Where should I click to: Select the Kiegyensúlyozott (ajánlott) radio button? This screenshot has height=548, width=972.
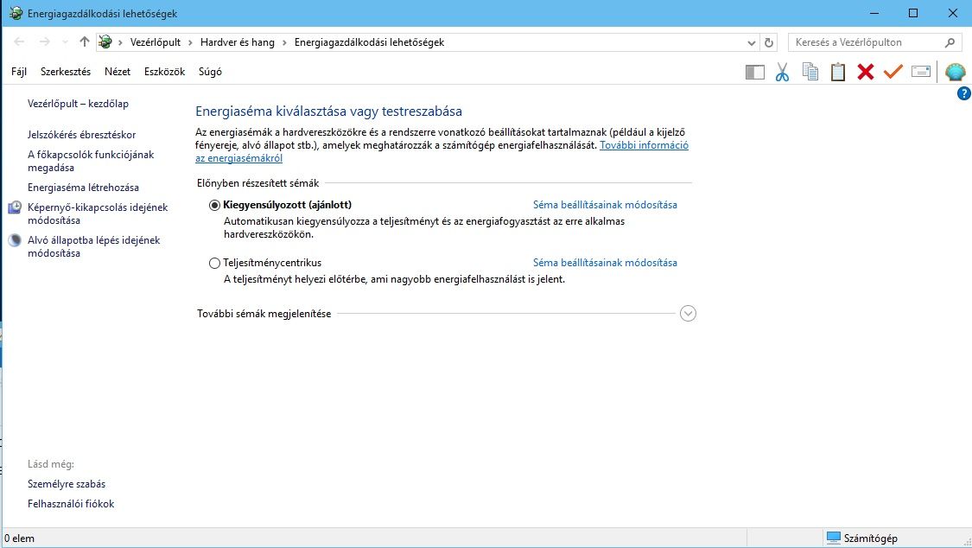pos(214,205)
